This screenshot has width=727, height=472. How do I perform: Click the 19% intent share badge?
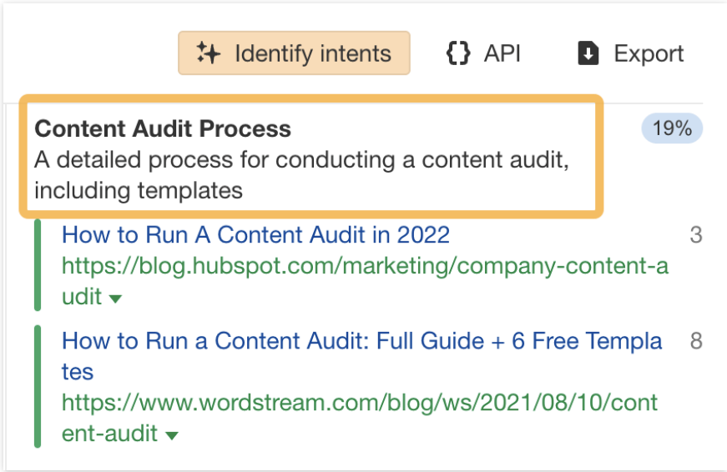click(672, 128)
